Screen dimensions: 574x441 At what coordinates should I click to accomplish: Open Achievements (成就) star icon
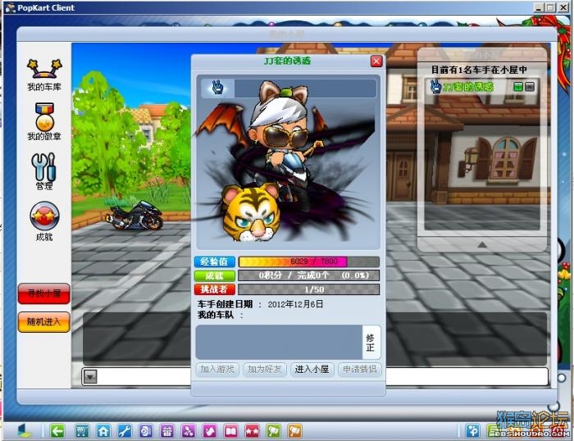(44, 221)
